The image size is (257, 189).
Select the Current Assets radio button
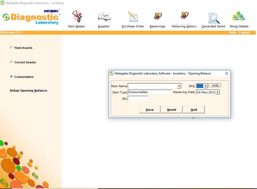pos(11,62)
